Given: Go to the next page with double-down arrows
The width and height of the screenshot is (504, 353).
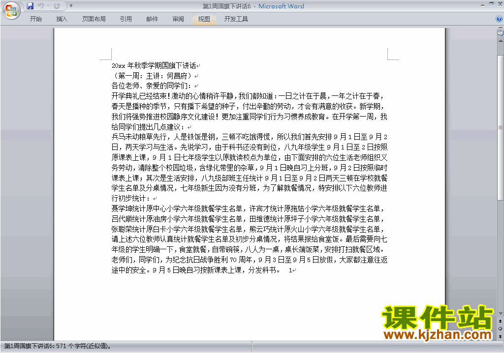Looking at the screenshot, I should (x=501, y=336).
